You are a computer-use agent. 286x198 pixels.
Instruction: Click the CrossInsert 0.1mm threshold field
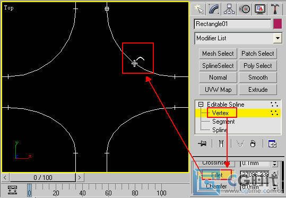pos(255,163)
